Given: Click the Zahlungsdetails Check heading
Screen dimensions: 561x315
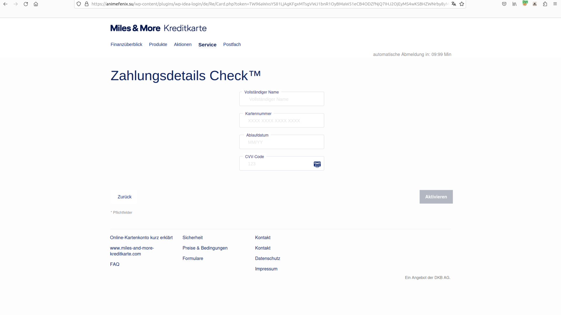Looking at the screenshot, I should [x=186, y=76].
